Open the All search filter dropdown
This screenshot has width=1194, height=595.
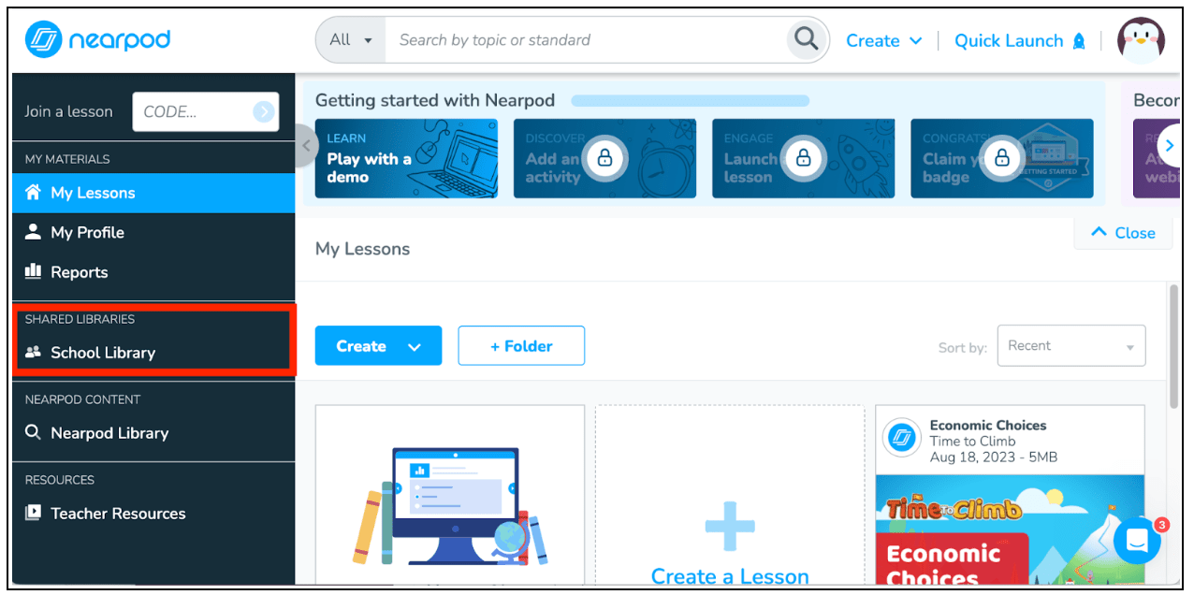tap(351, 40)
